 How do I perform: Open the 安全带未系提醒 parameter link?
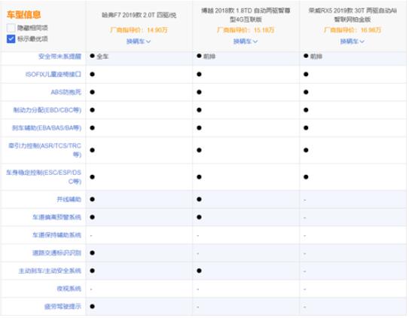pos(60,57)
